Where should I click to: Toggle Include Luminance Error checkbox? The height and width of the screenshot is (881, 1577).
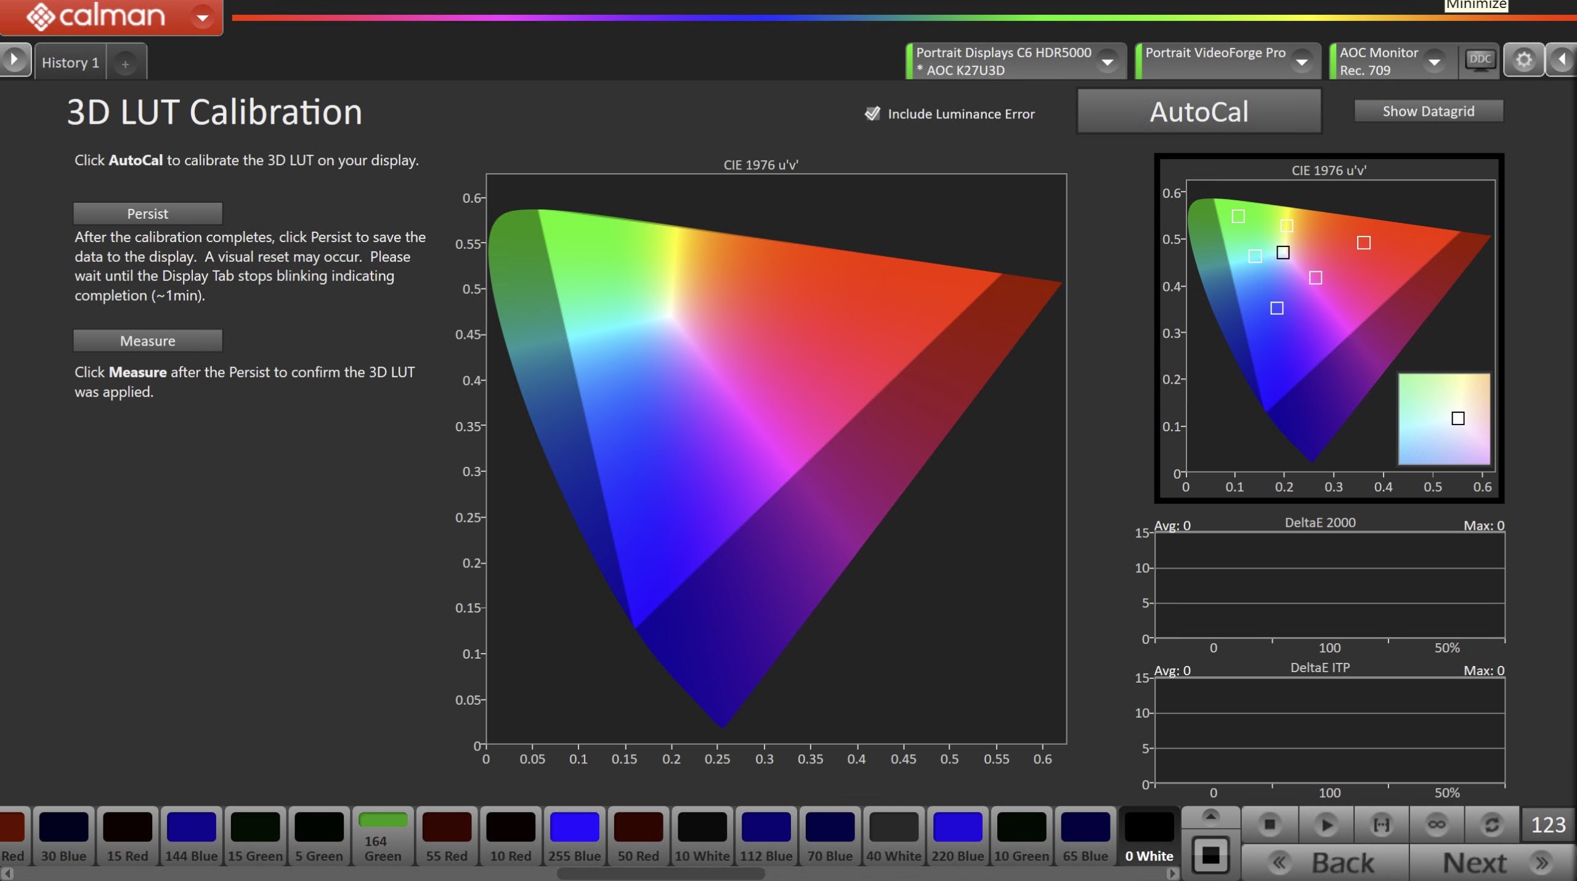click(x=872, y=113)
